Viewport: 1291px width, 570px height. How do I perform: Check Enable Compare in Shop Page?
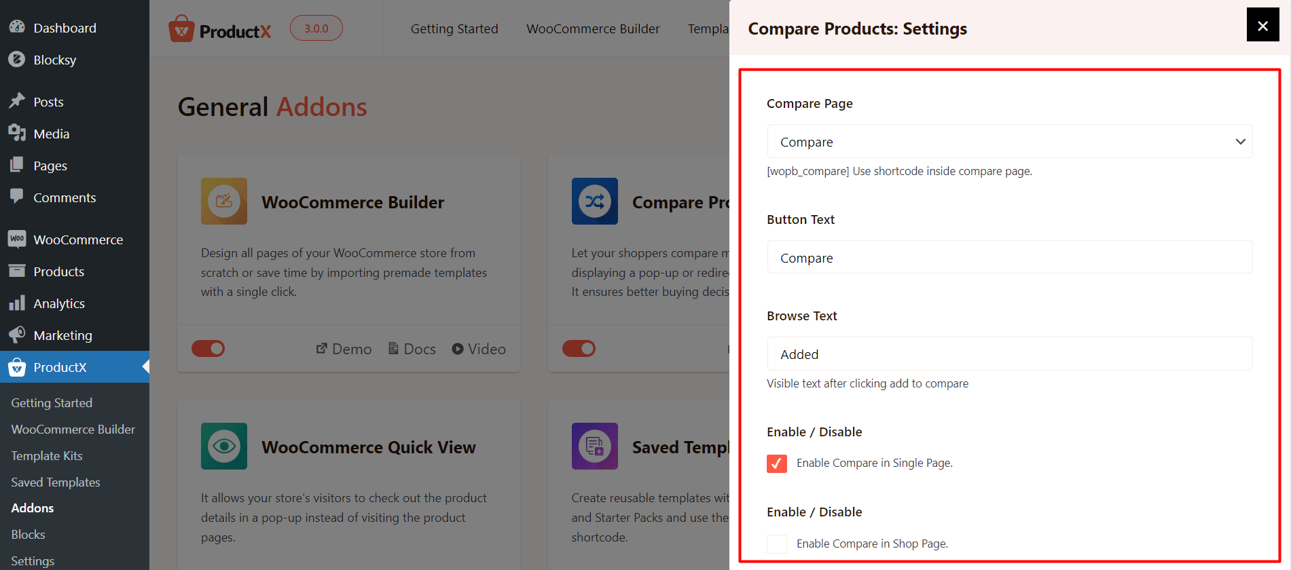(x=777, y=544)
